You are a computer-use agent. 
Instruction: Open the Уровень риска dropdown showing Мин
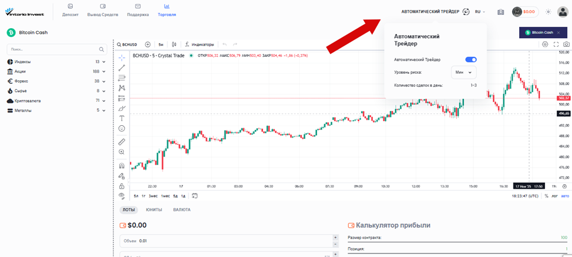coord(464,73)
